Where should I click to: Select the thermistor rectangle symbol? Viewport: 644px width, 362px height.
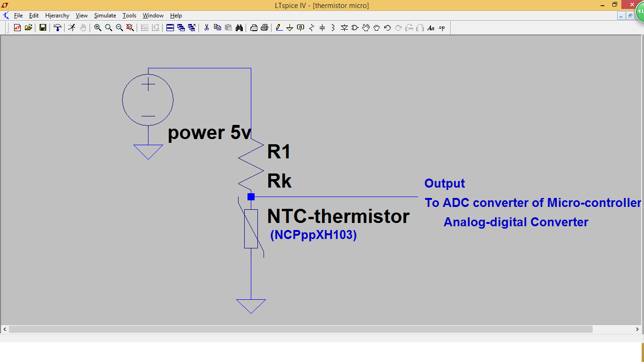[251, 229]
